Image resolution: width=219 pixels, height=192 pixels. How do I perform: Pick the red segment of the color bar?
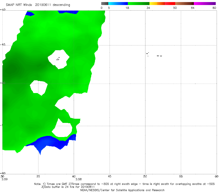click(x=170, y=4)
